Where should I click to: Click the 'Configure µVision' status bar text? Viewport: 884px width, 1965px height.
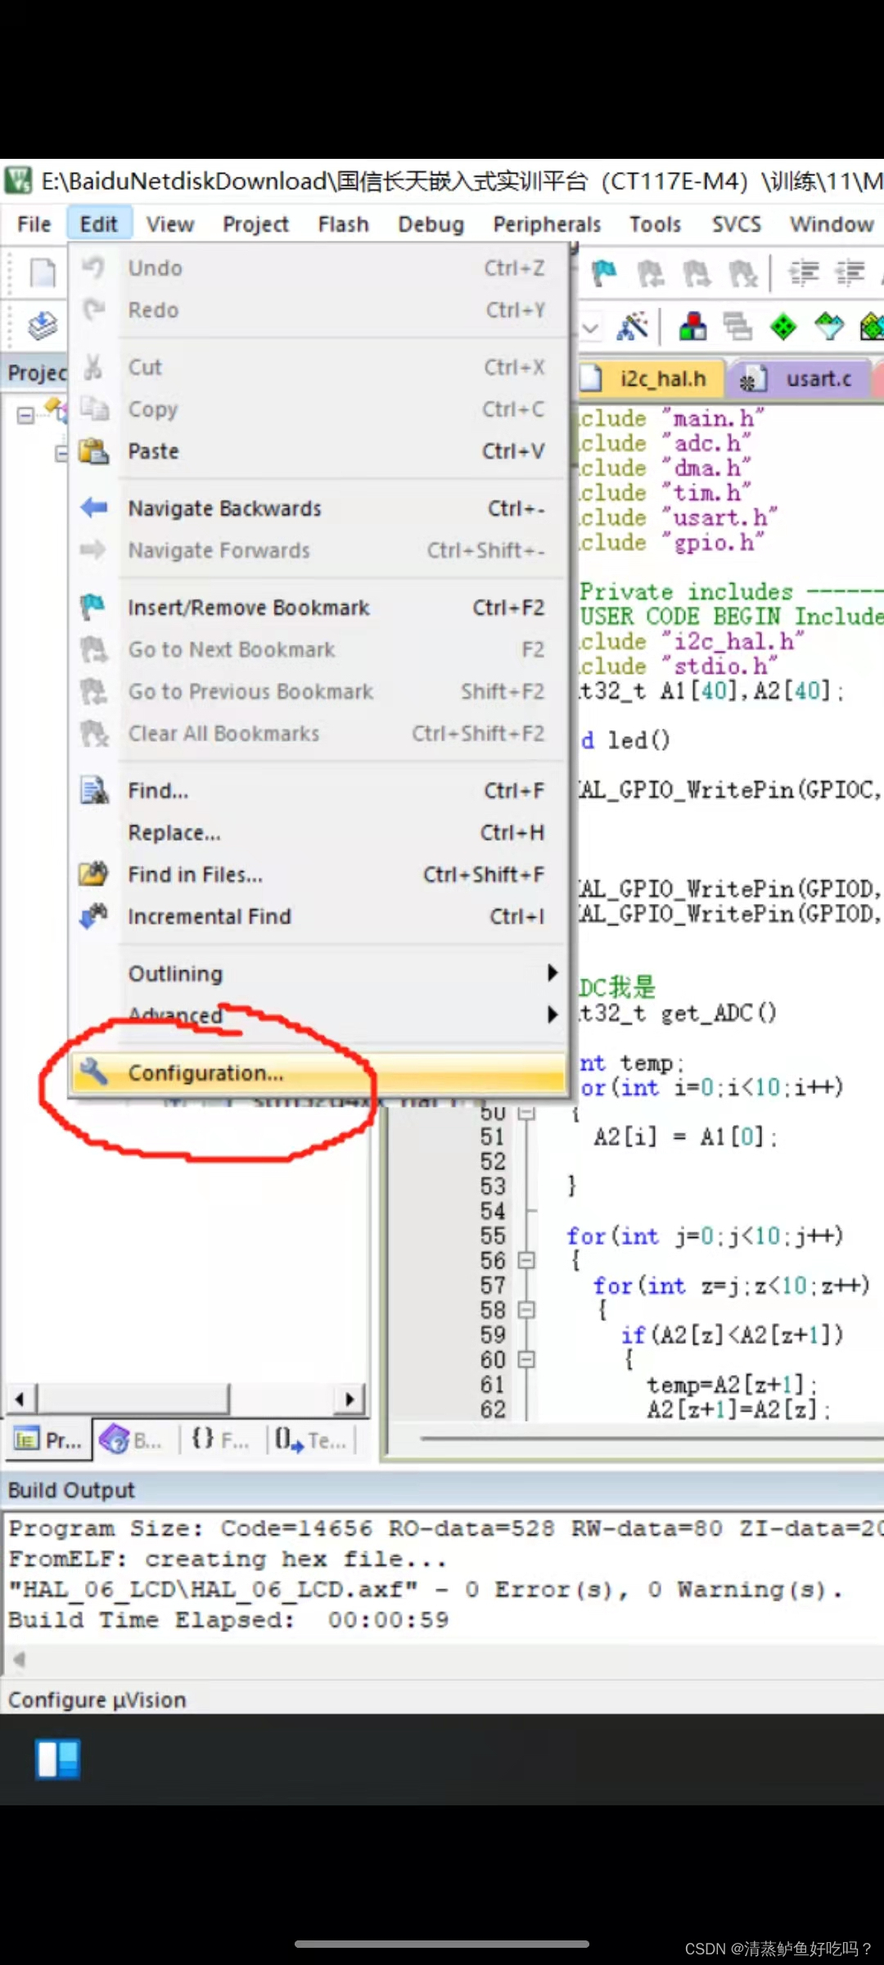[97, 1701]
